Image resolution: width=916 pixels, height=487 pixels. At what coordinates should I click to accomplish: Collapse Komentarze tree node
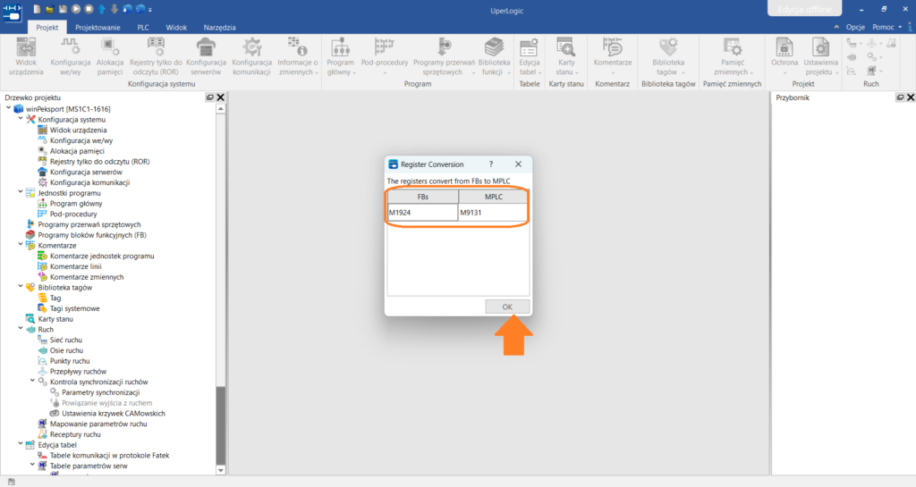pos(21,245)
